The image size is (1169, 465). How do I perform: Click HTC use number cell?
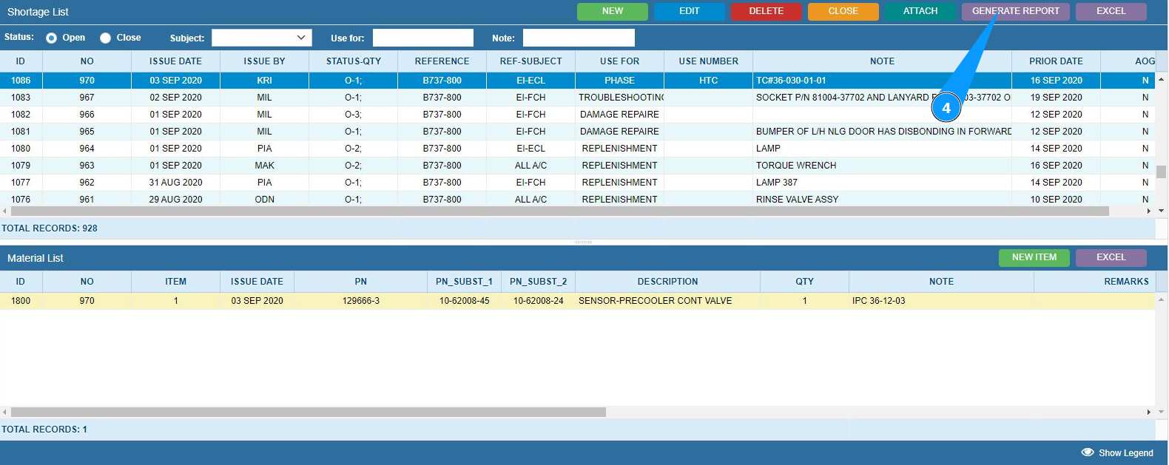coord(709,81)
